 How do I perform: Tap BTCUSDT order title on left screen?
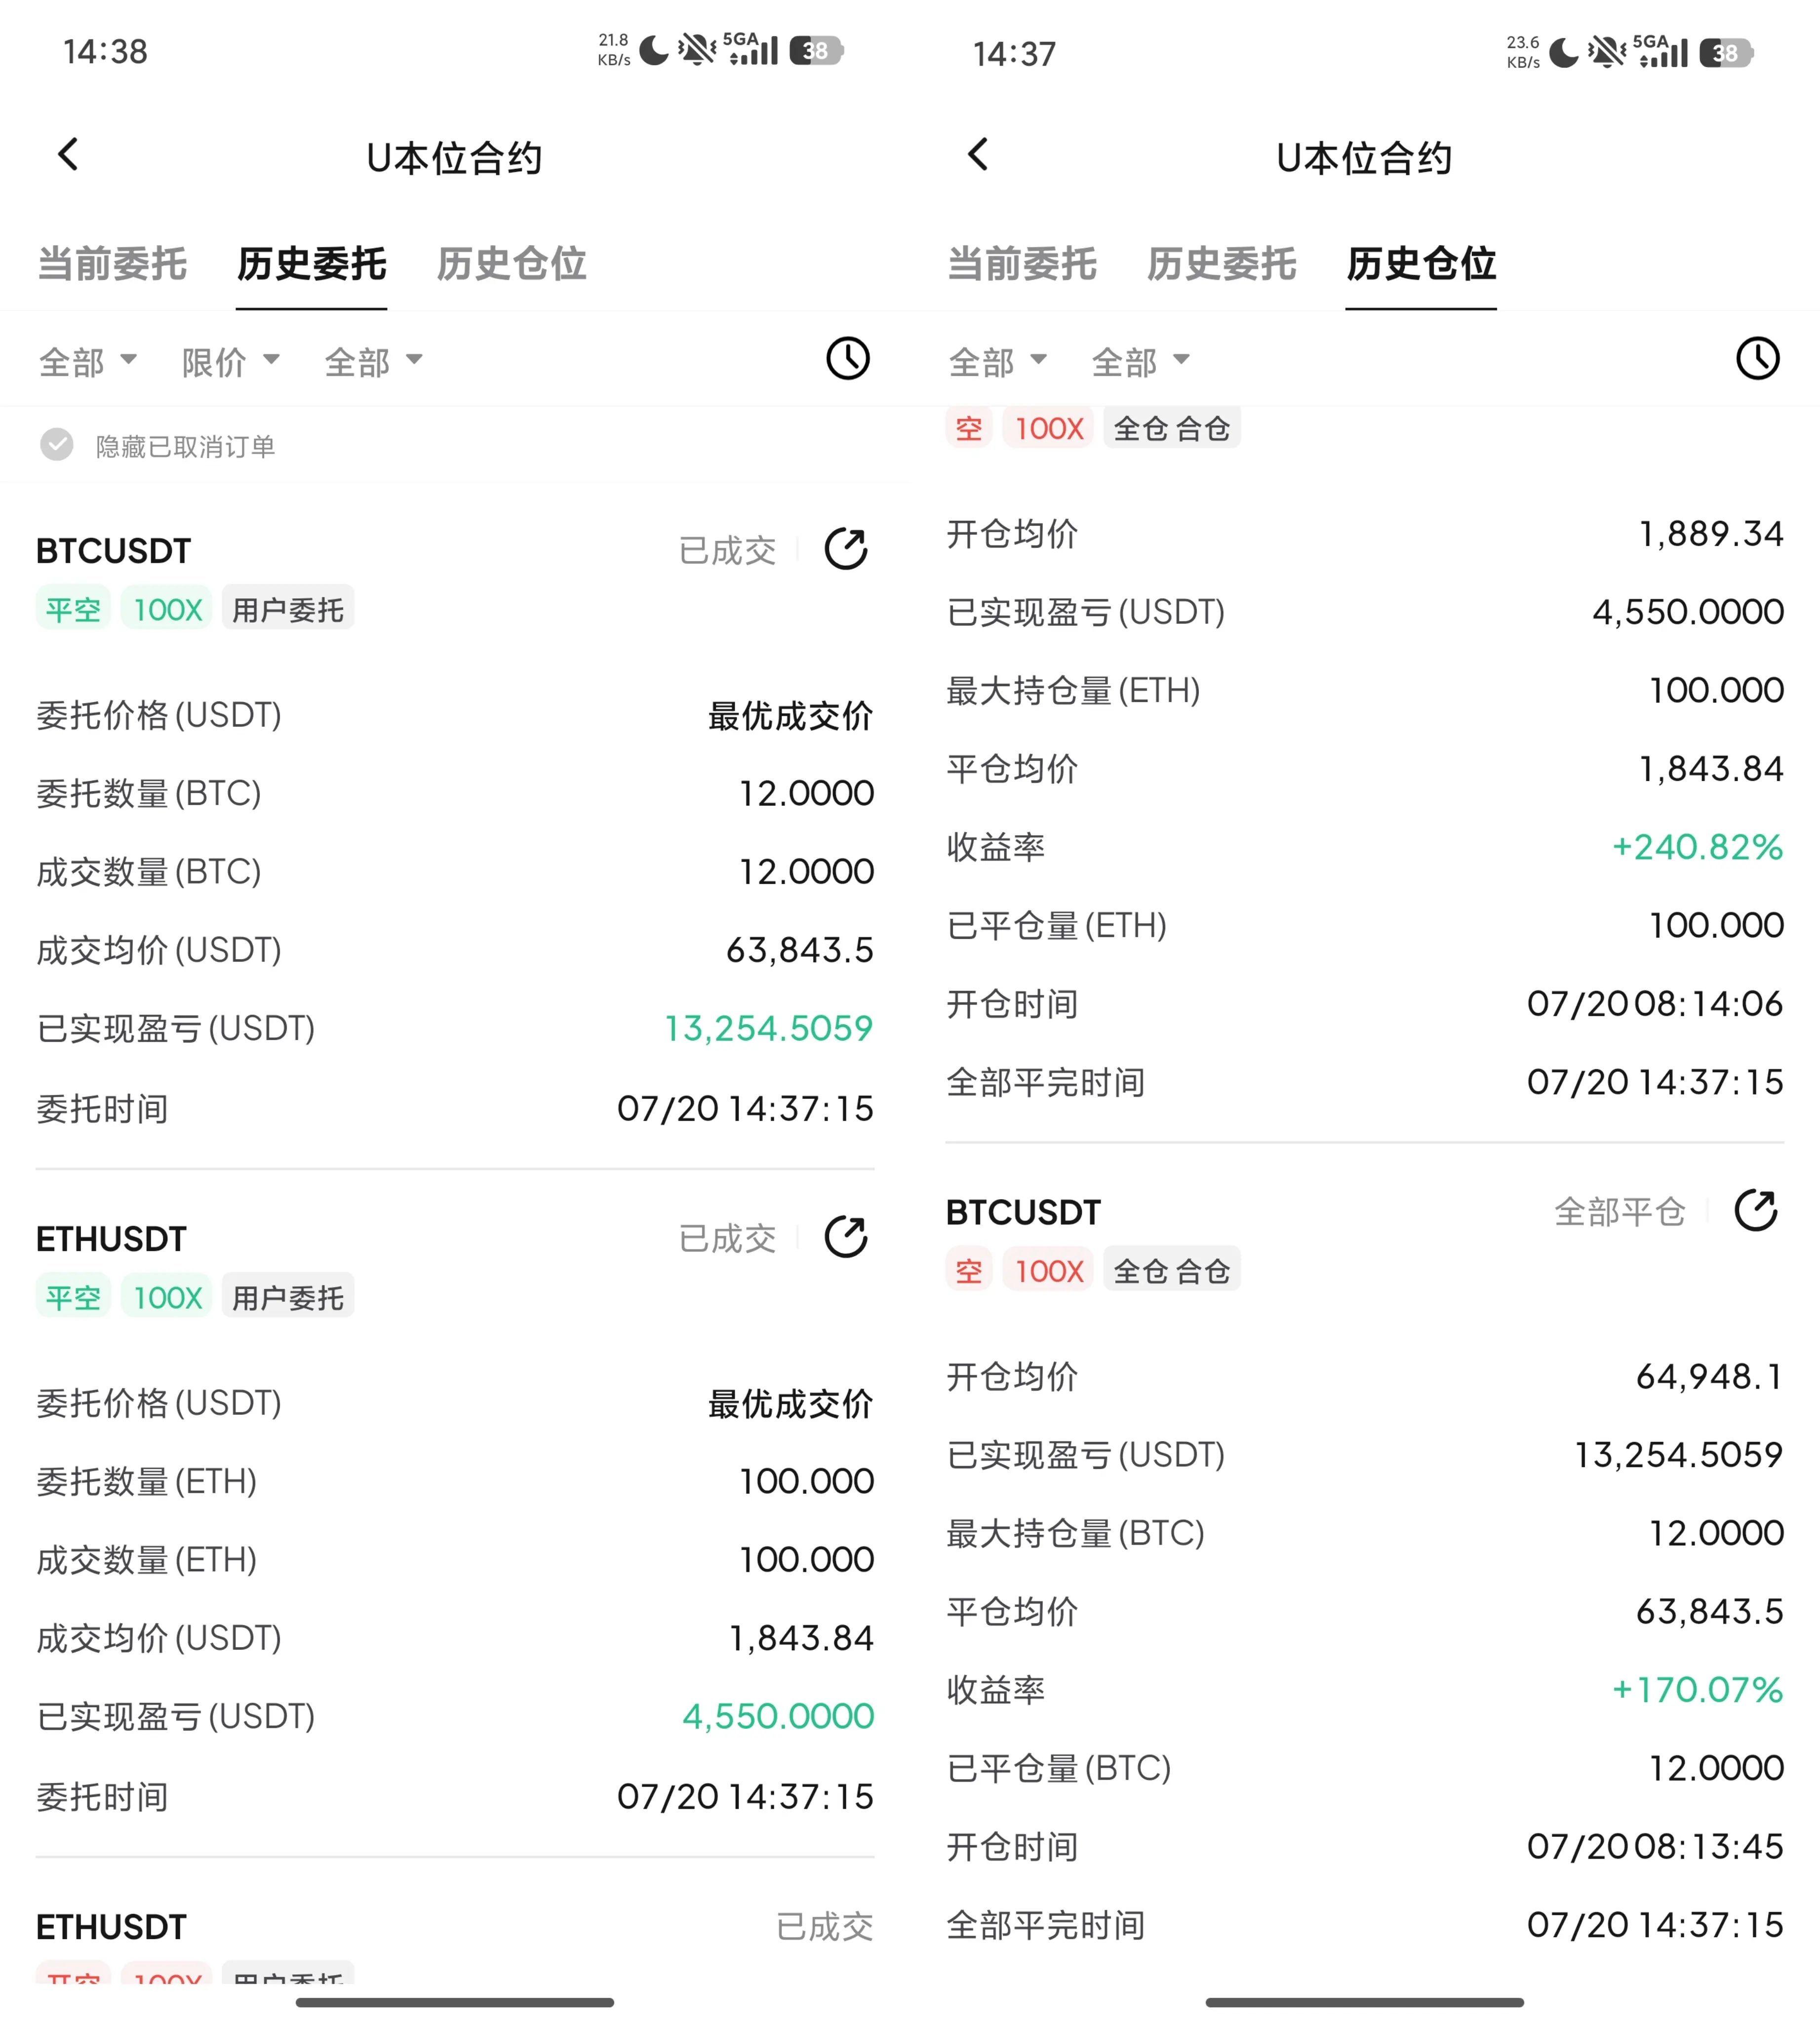pos(113,551)
